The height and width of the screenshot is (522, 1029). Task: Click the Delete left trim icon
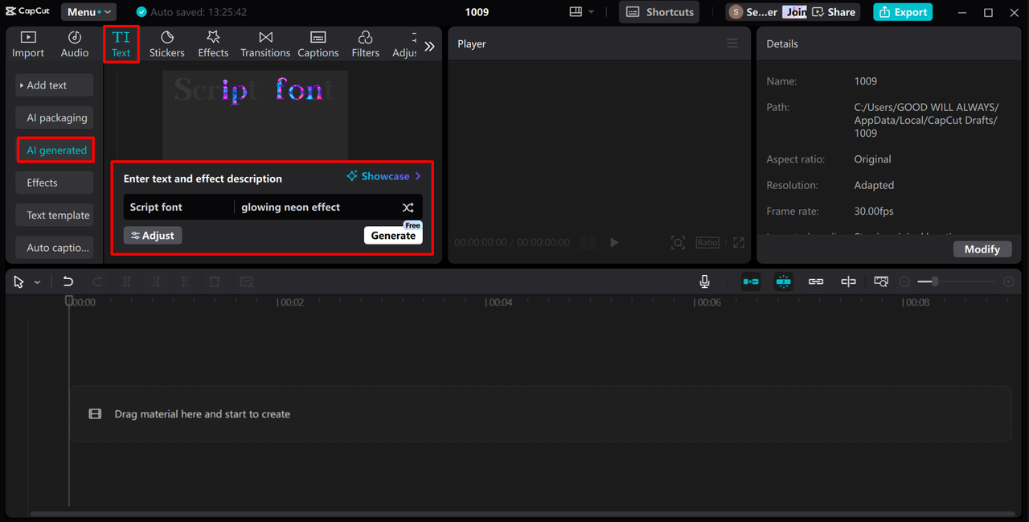[x=156, y=282]
